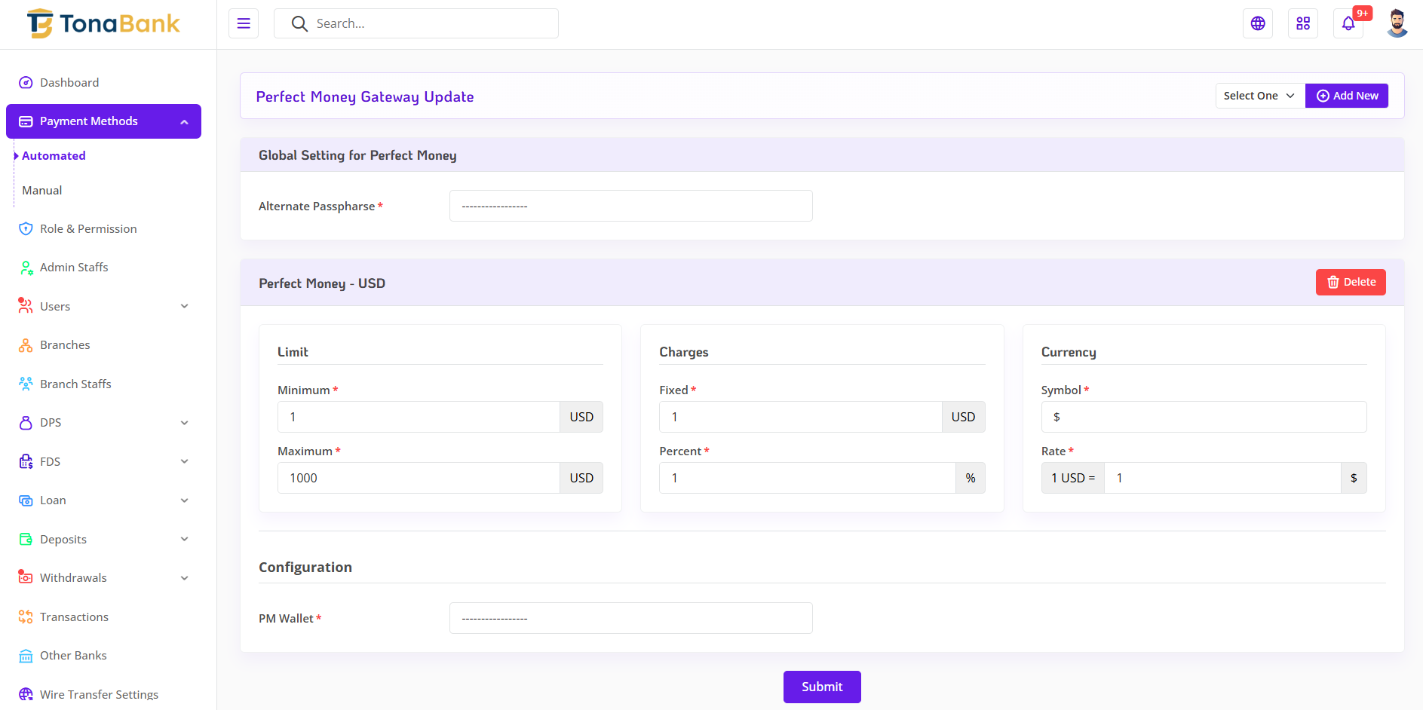Open the notifications bell icon

[x=1348, y=23]
